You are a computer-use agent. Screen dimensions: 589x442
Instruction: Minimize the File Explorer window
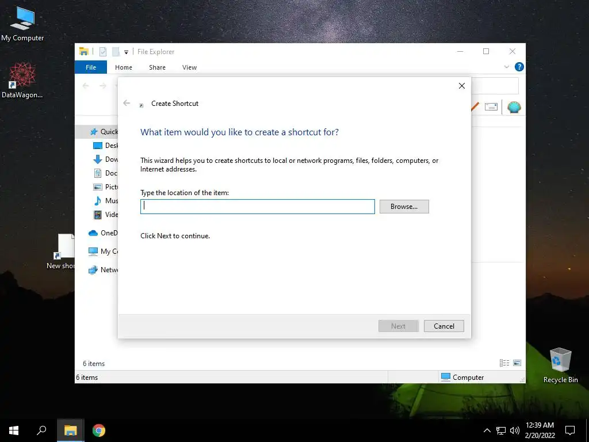tap(460, 51)
